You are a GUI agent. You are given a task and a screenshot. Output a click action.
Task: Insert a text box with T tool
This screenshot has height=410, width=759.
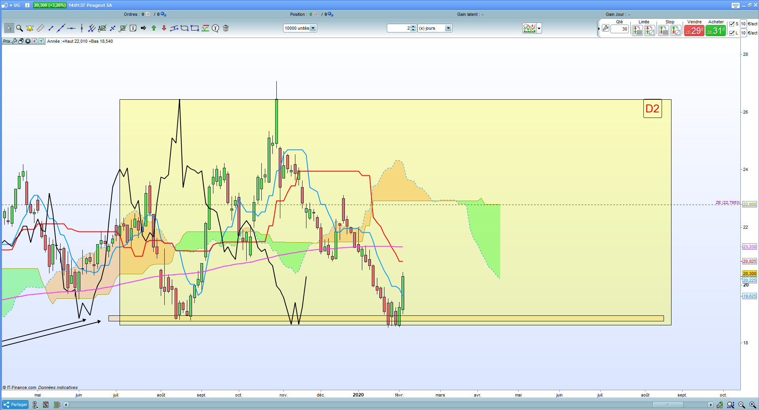[x=133, y=28]
